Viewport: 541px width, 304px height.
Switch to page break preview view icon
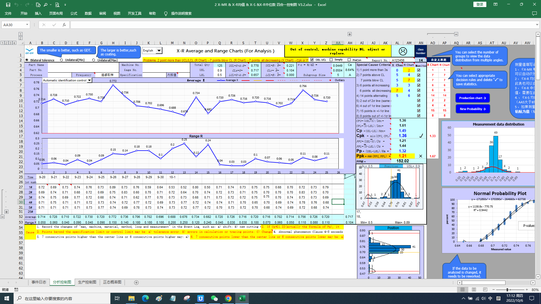(485, 290)
